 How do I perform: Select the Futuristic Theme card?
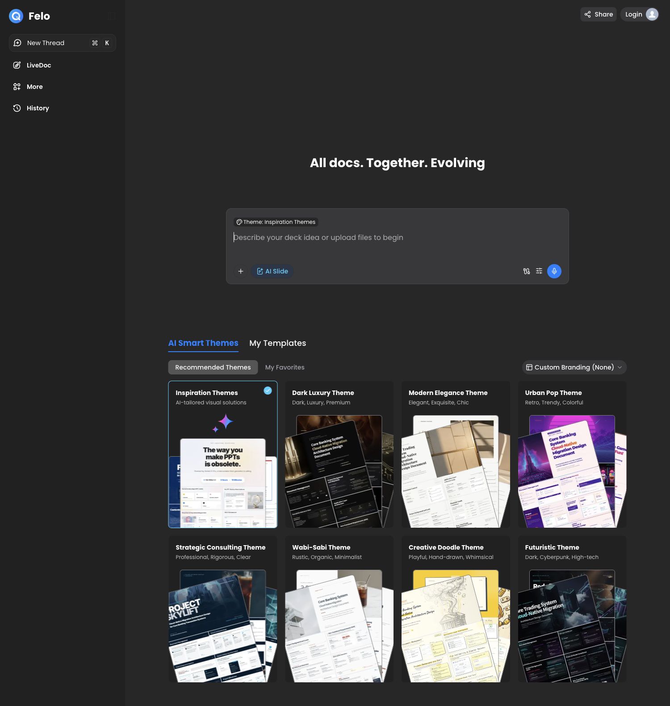point(572,609)
